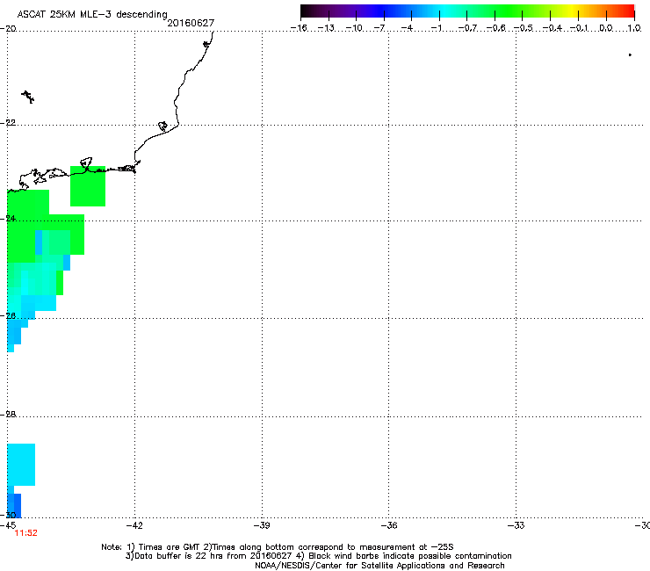
Task: Click the longitude axis label '-36'
Action: [x=389, y=525]
